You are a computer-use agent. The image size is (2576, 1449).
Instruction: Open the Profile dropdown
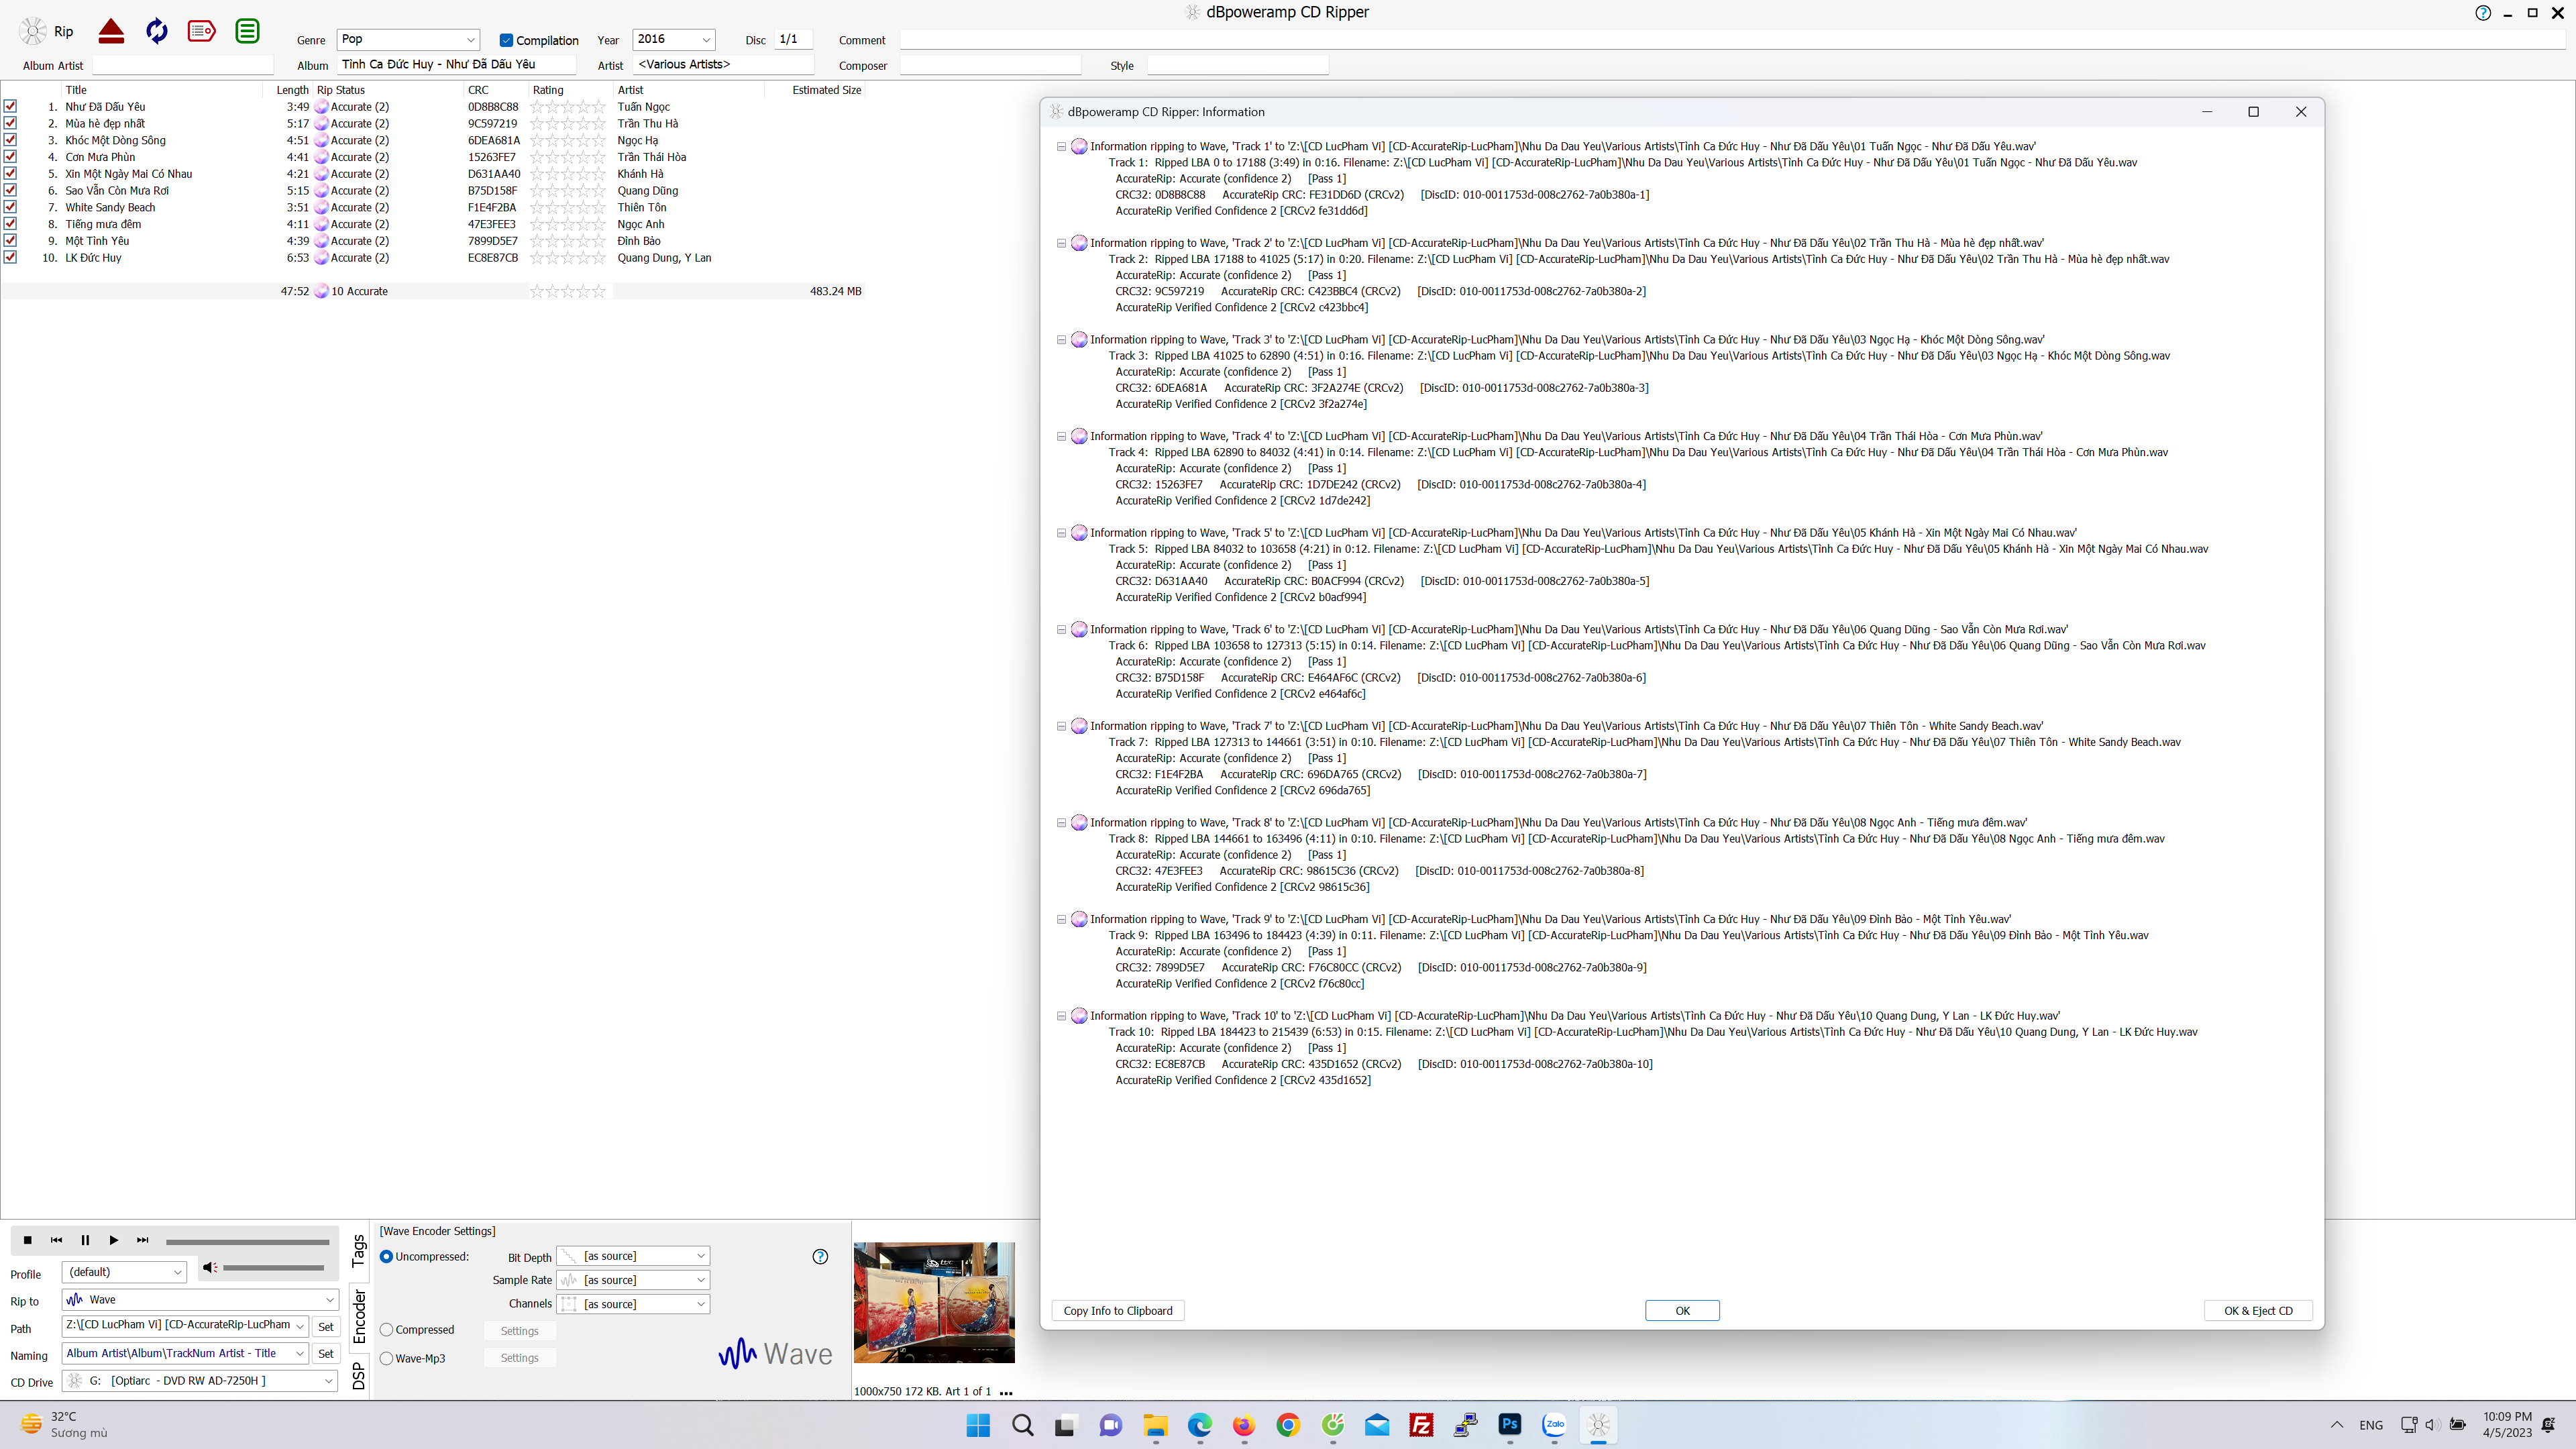[x=177, y=1272]
